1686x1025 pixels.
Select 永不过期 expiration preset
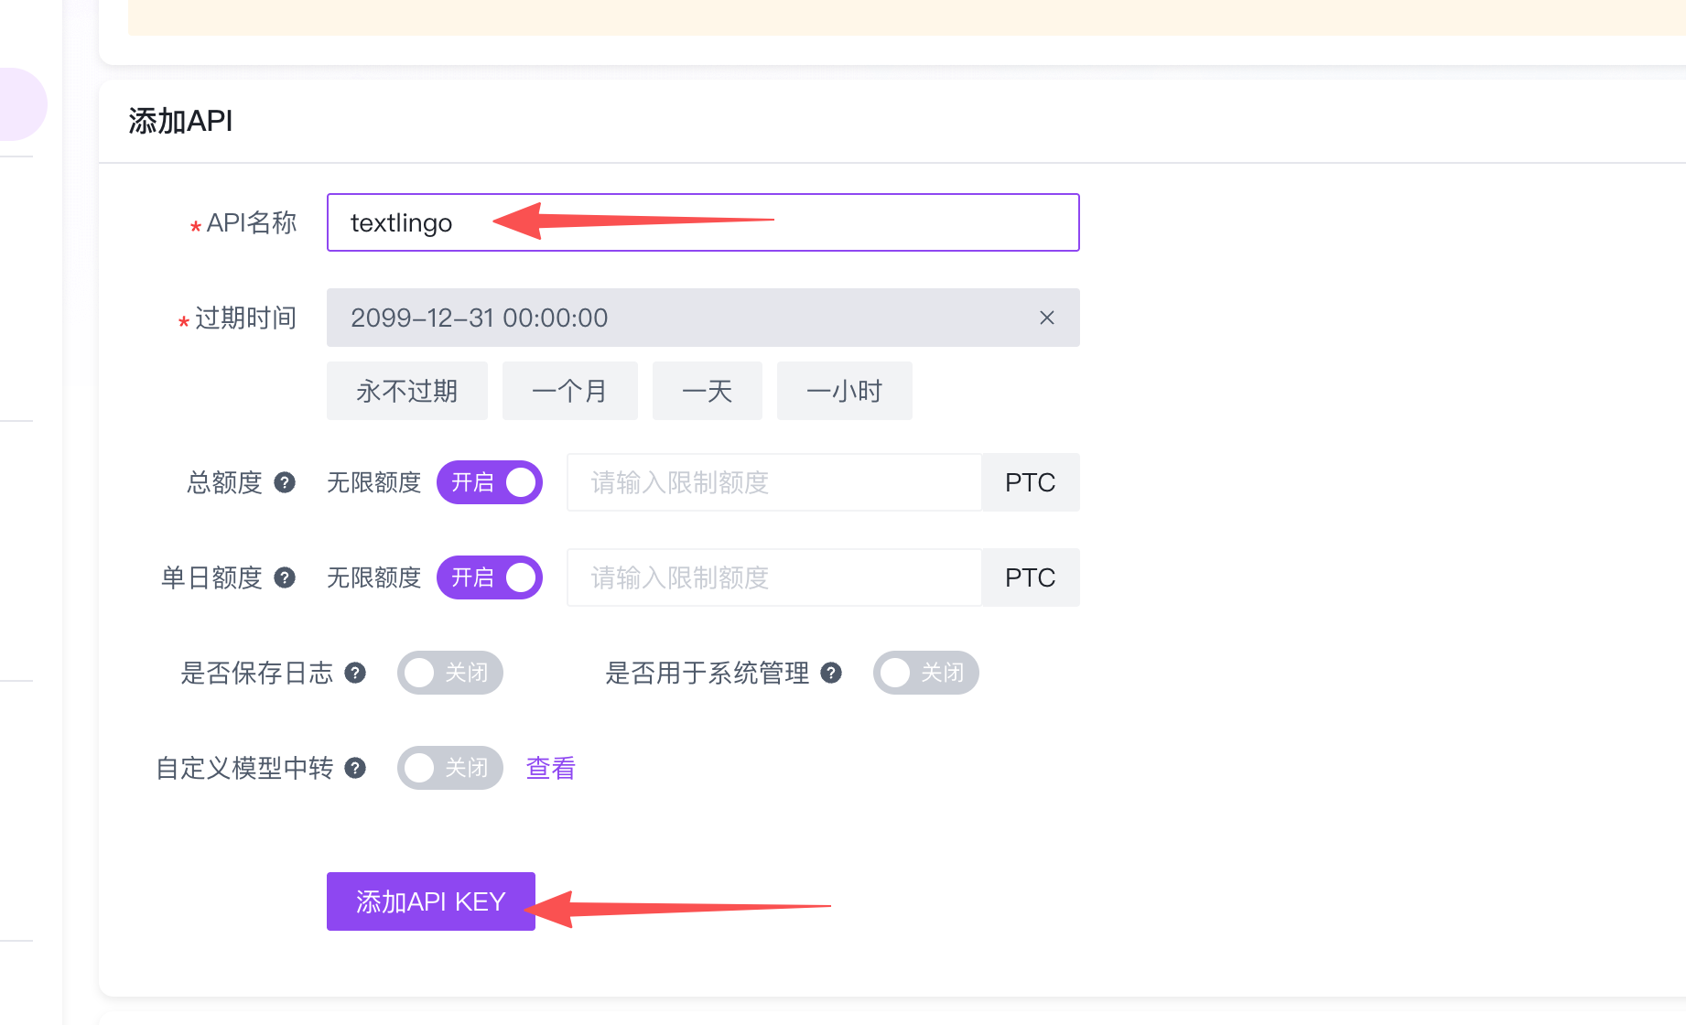pos(407,391)
